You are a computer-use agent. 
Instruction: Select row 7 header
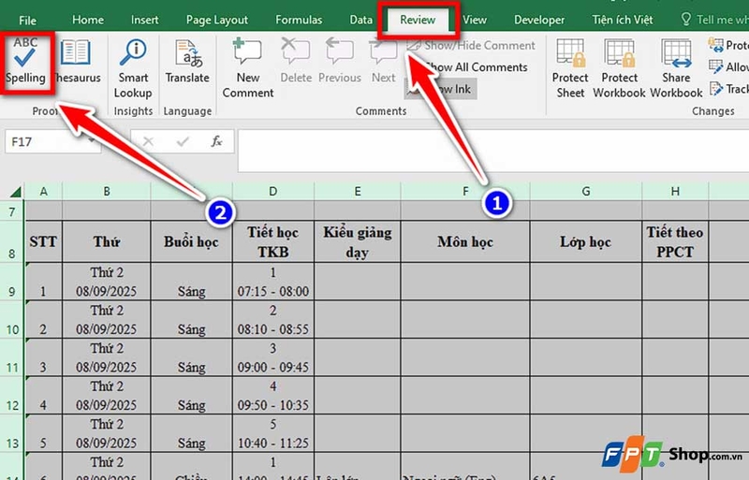(12, 211)
